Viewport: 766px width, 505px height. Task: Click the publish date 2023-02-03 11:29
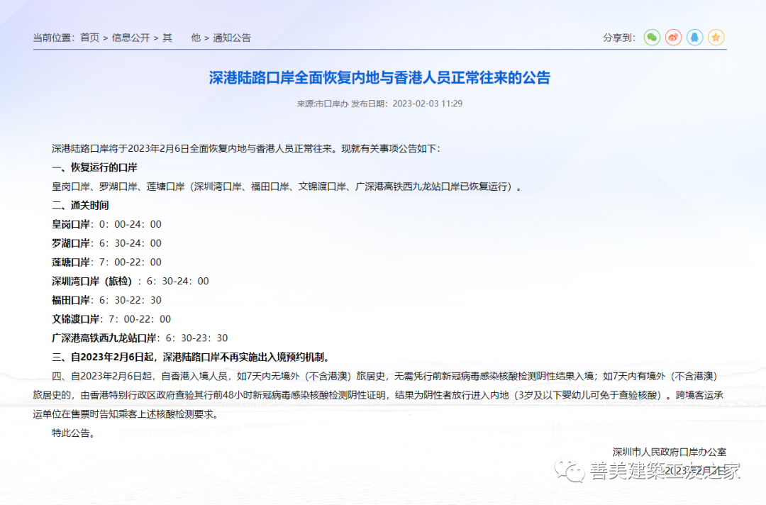pos(428,104)
